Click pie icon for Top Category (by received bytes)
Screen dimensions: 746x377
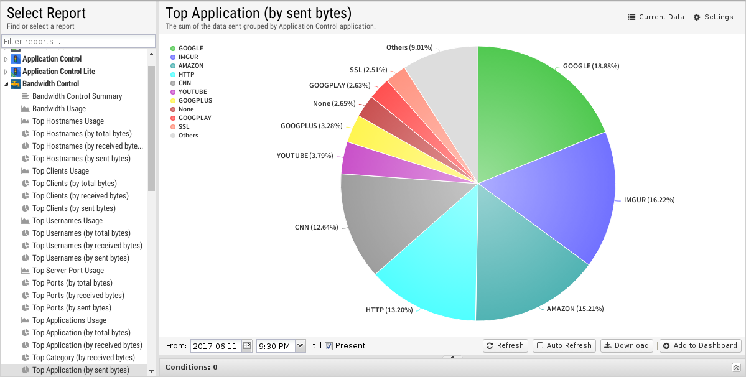pyautogui.click(x=26, y=358)
